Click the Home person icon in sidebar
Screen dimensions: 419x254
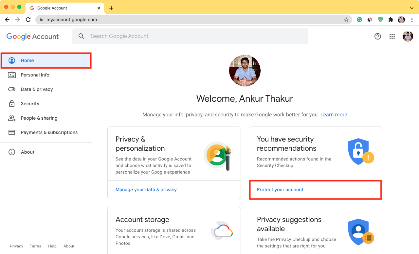[x=12, y=60]
